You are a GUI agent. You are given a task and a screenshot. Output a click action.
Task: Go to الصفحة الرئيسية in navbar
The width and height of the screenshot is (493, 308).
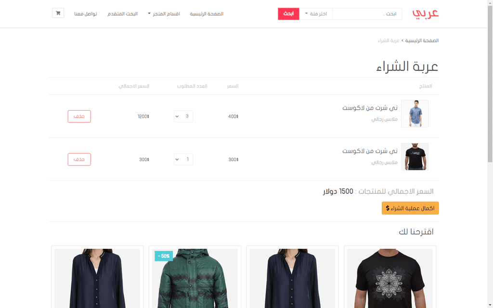[x=207, y=14]
